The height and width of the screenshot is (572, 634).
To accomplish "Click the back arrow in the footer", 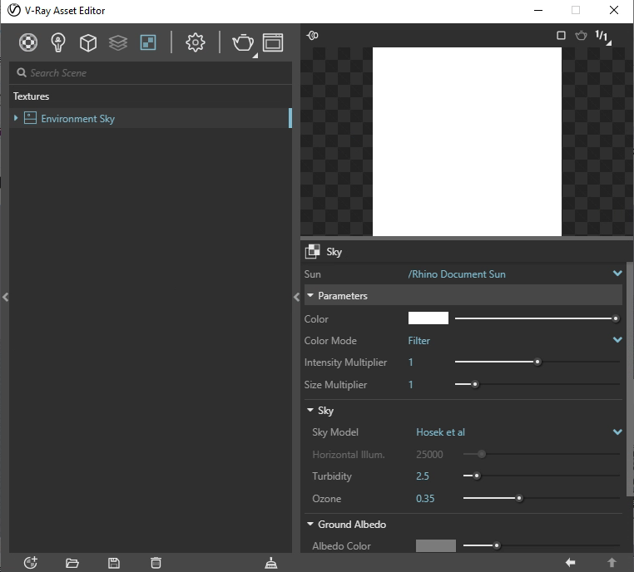I will [571, 562].
